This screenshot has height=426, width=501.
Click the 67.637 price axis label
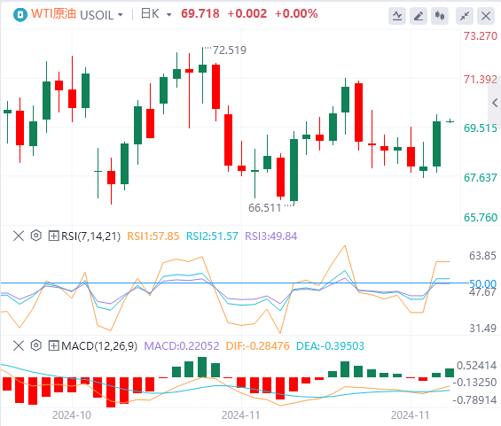(x=481, y=177)
